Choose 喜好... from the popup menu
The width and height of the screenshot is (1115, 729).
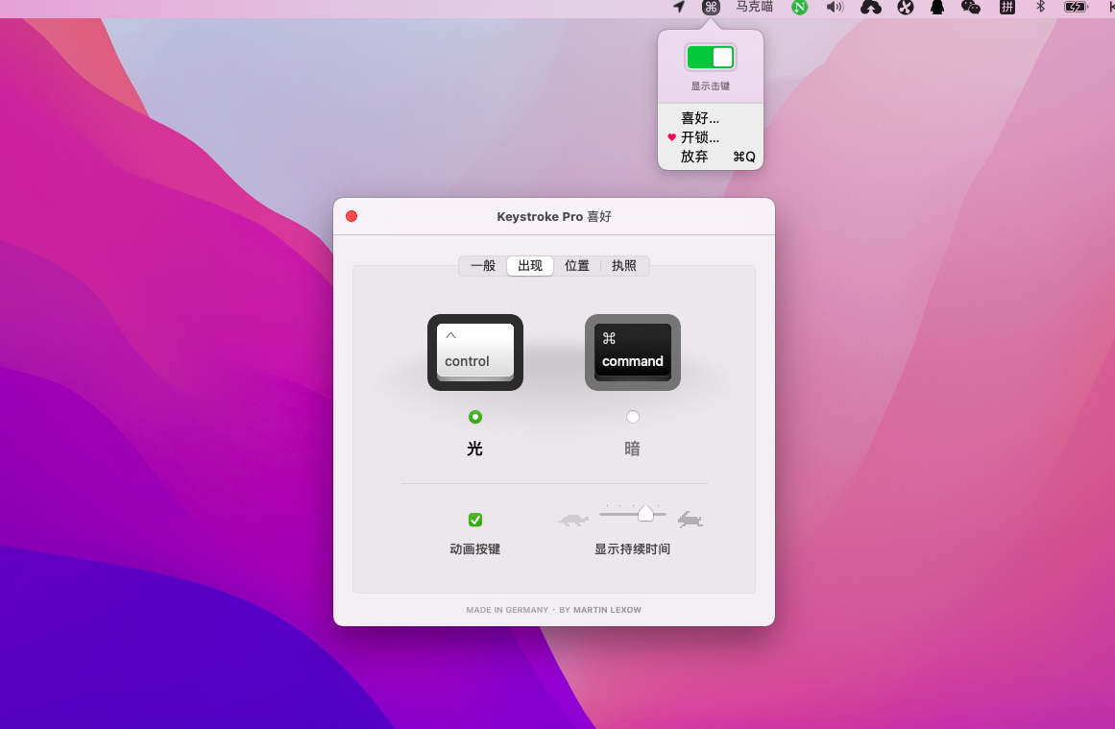tap(700, 118)
